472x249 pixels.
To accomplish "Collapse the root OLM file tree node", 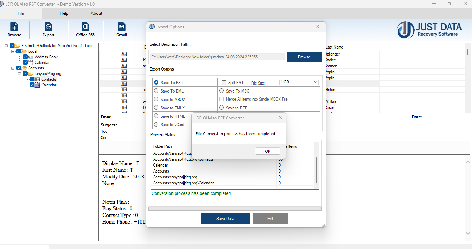I will [6, 46].
